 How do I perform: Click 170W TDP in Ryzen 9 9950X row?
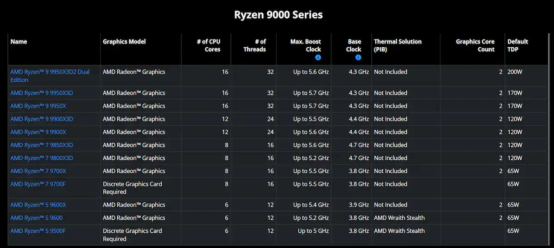[515, 106]
